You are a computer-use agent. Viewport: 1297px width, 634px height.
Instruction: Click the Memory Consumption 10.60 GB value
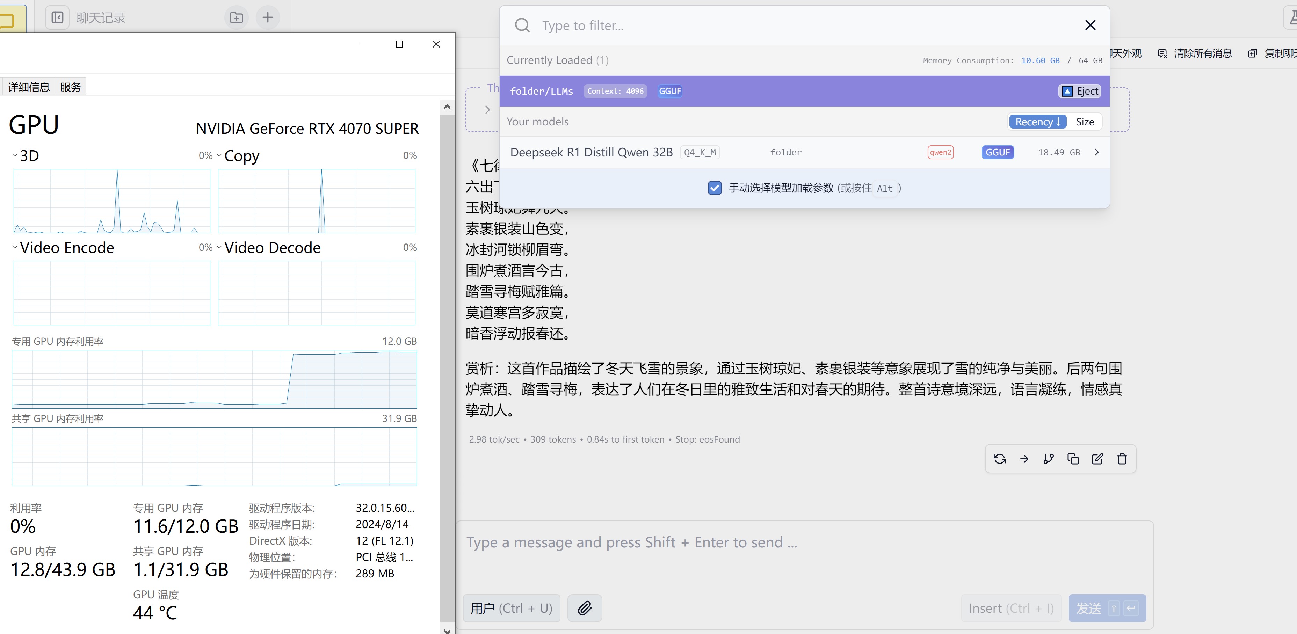pos(1040,60)
